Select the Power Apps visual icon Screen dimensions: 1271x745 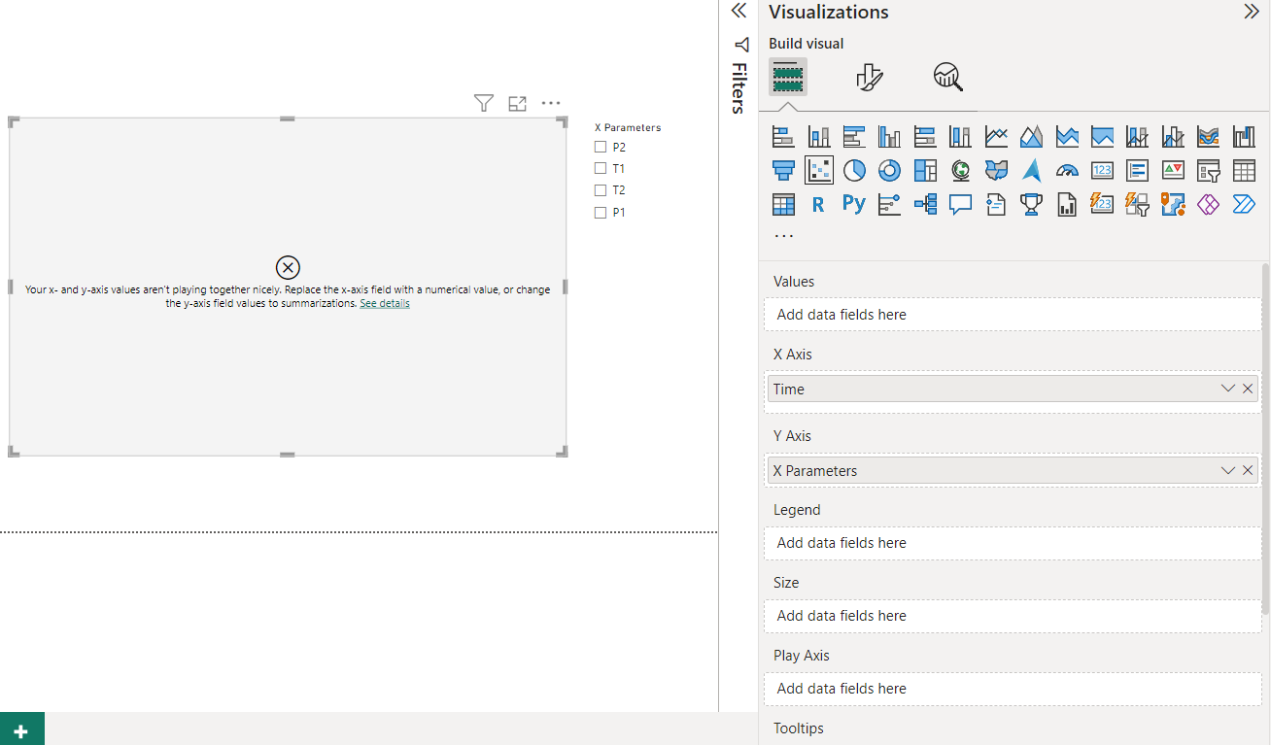coord(1208,204)
